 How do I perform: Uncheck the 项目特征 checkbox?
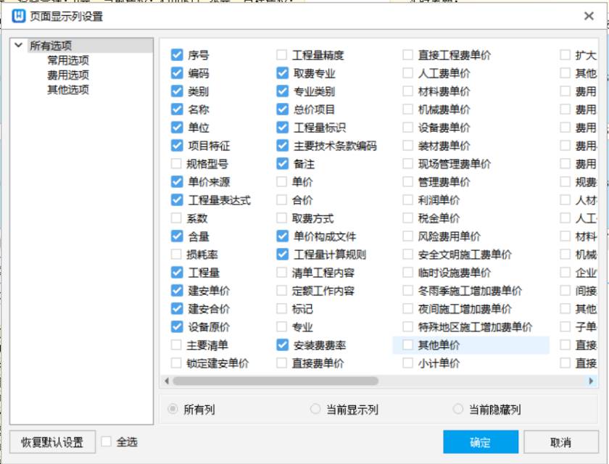coord(177,146)
